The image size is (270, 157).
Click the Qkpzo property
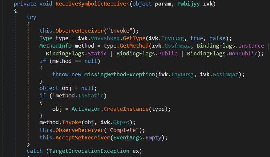point(121,122)
